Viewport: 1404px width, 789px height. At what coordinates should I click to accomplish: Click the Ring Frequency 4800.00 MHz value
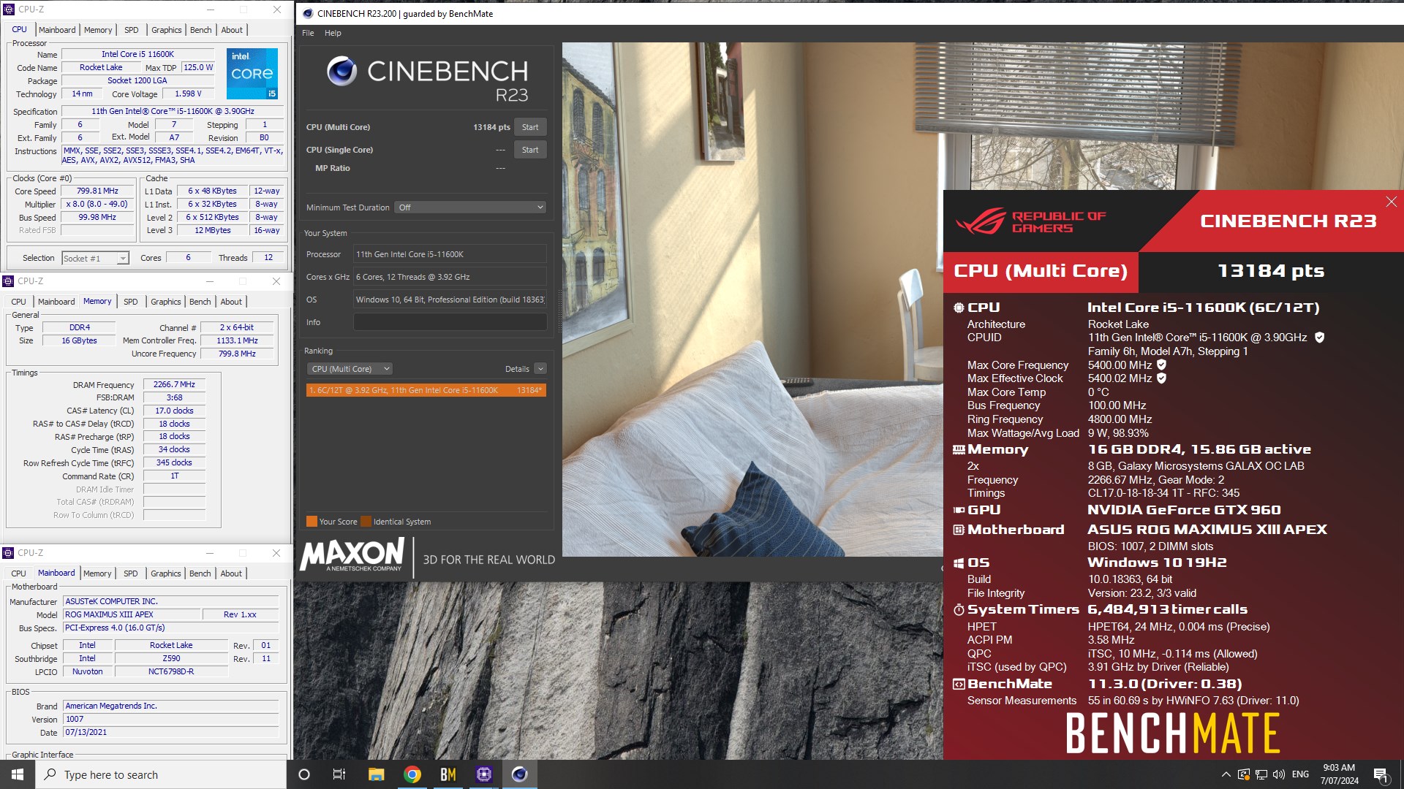click(1120, 419)
